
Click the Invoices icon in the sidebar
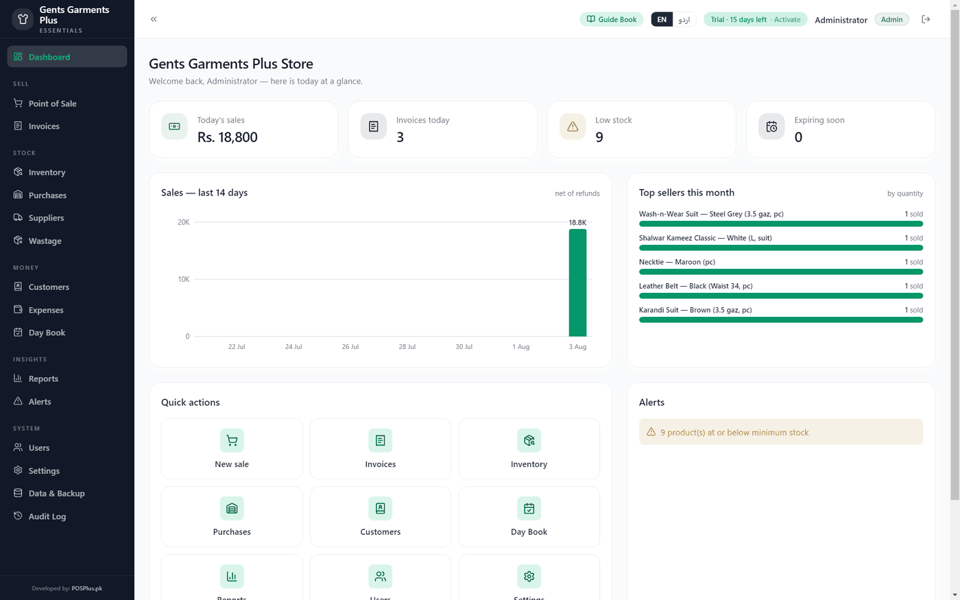(x=18, y=126)
